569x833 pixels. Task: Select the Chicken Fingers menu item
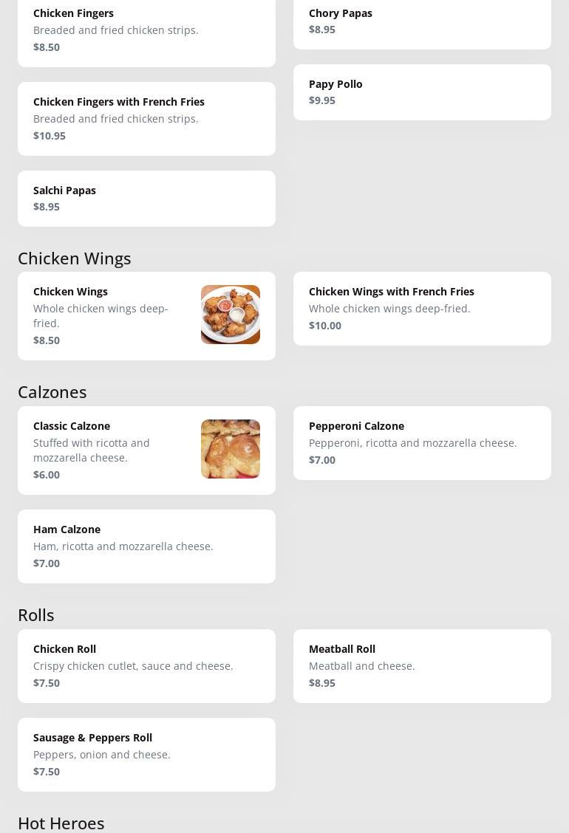pyautogui.click(x=146, y=30)
